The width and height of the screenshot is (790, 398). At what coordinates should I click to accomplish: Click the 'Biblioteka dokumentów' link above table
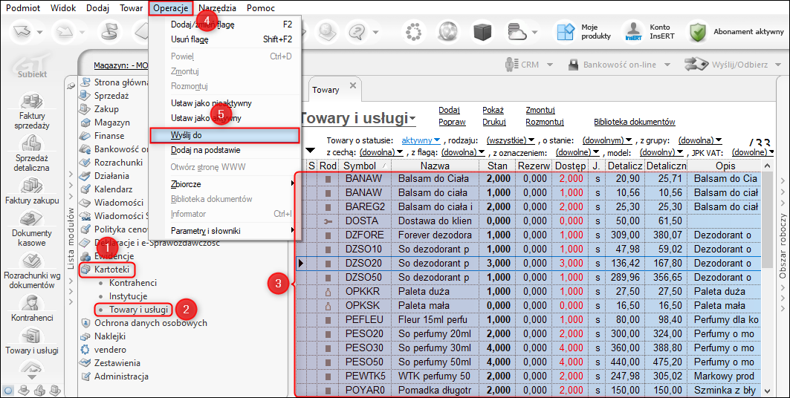pos(635,122)
